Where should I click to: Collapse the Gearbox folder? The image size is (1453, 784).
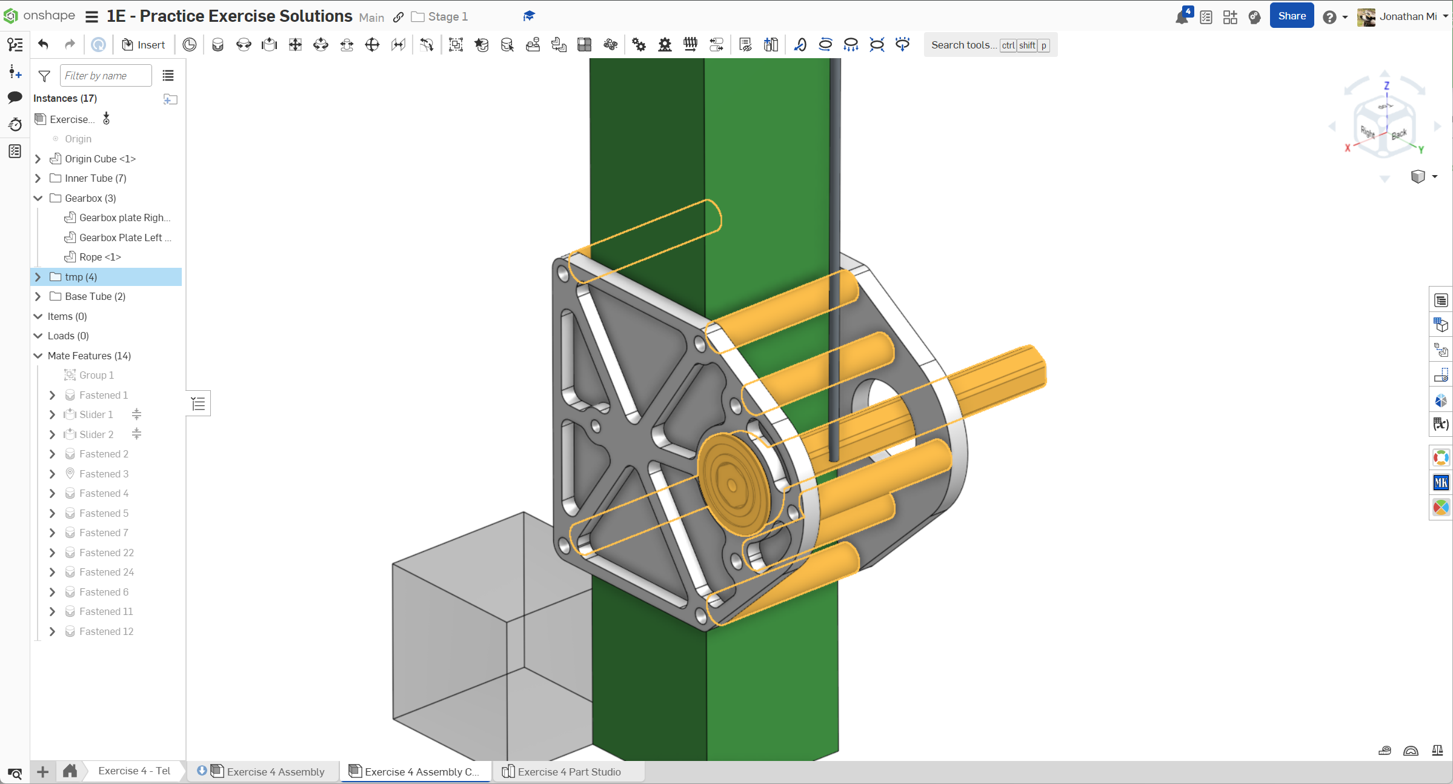pyautogui.click(x=38, y=198)
